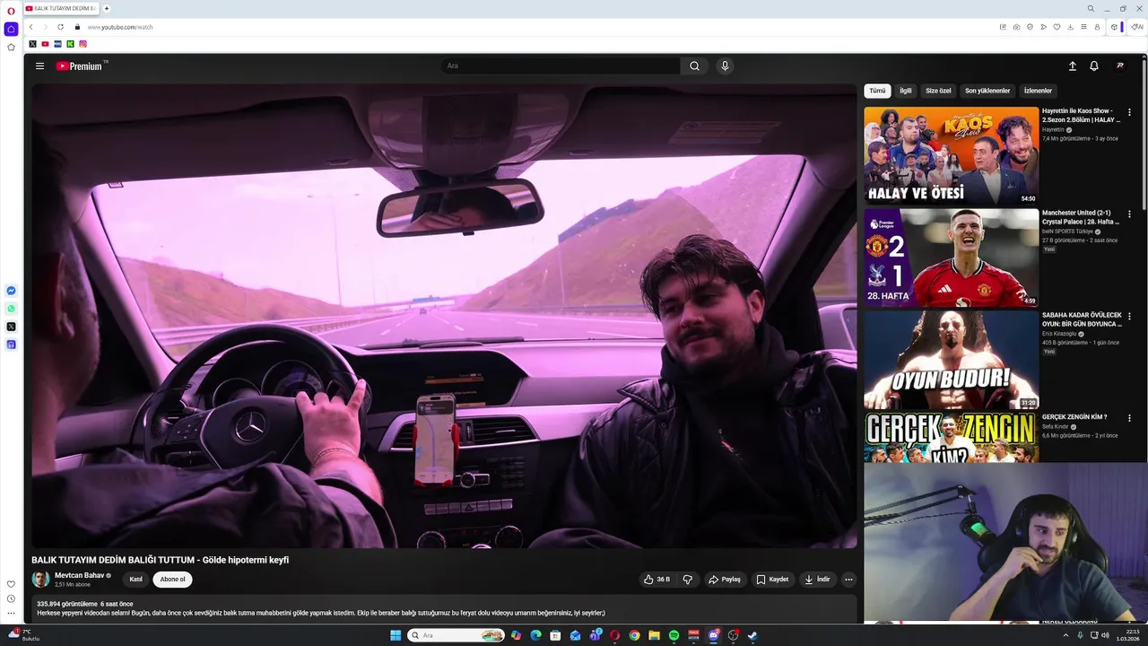Viewport: 1148px width, 646px height.
Task: Open sidebar three-dot setup menu
Action: click(x=11, y=614)
